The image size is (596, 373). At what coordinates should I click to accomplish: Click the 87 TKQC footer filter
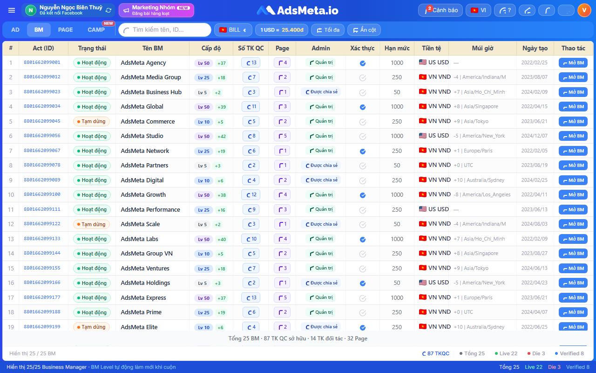pyautogui.click(x=435, y=353)
